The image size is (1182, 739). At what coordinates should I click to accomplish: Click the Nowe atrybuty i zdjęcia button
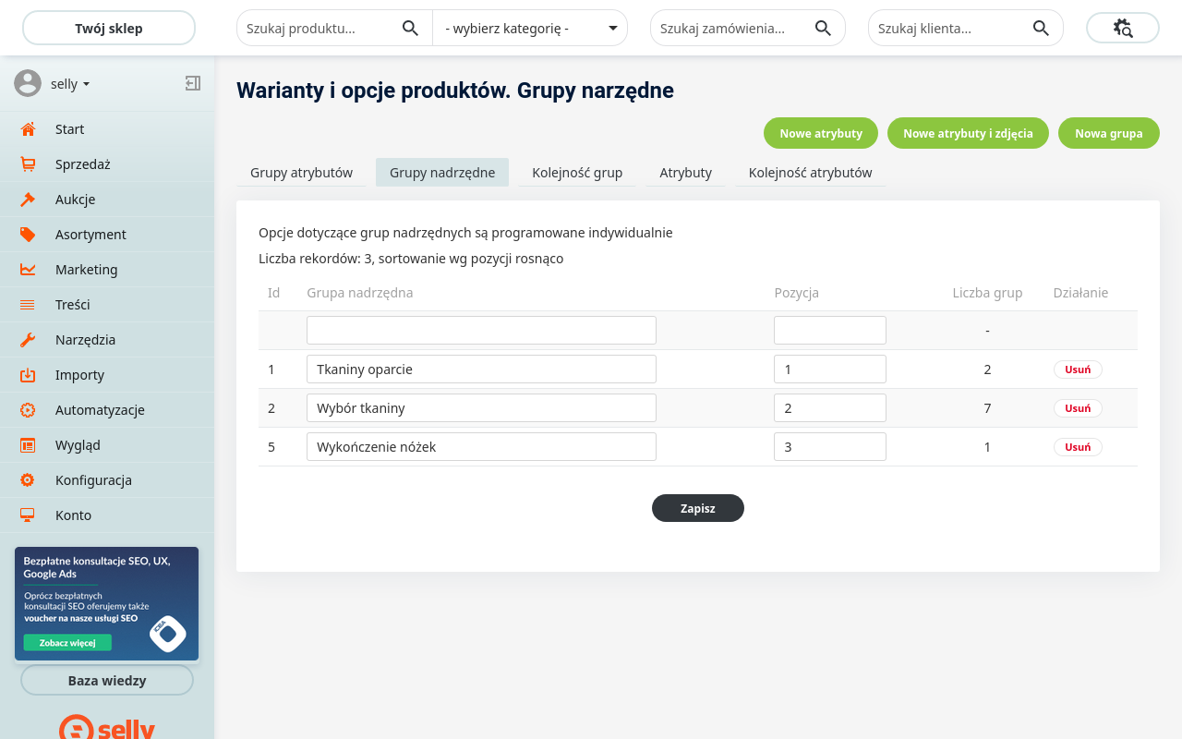pos(968,133)
